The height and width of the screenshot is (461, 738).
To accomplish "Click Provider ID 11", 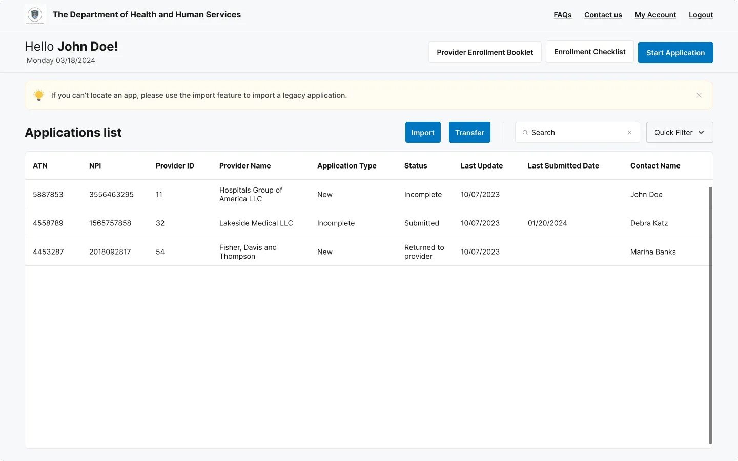I will (x=159, y=195).
